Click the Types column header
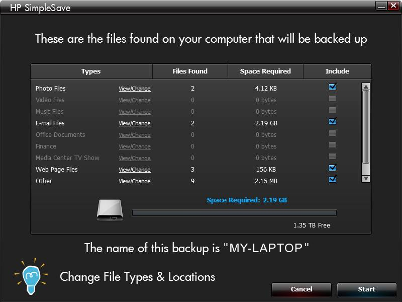 (91, 71)
